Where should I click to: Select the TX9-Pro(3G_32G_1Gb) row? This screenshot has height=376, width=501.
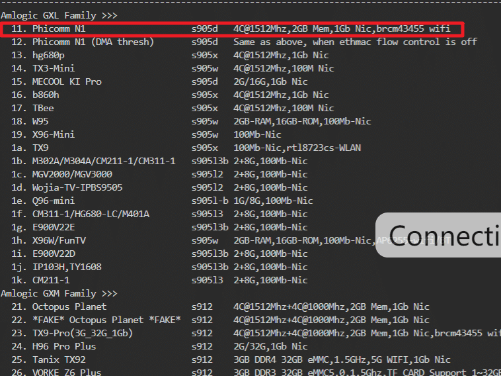[83, 333]
